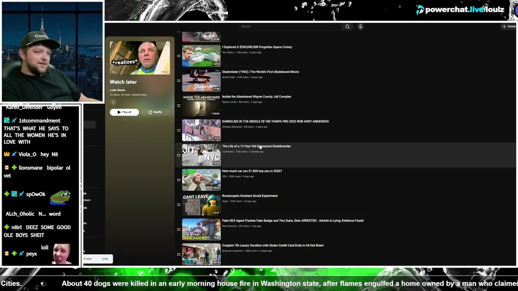Click title 'Inside the Abandoned Wayne County Jail Complex'
Viewport: 518px width, 291px height.
(x=257, y=97)
